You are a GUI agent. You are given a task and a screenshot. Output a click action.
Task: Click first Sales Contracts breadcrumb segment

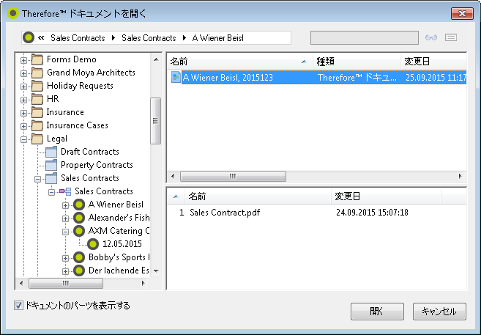(x=78, y=38)
